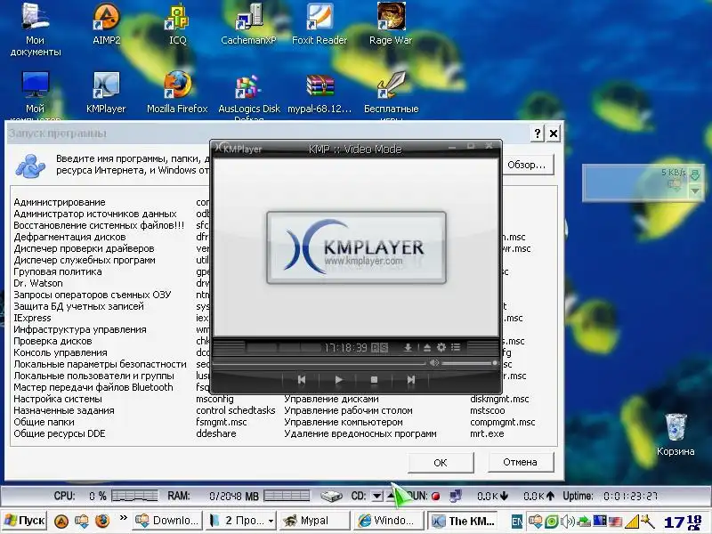Skip to next track in KMPlayer
The image size is (712, 534).
tap(410, 380)
